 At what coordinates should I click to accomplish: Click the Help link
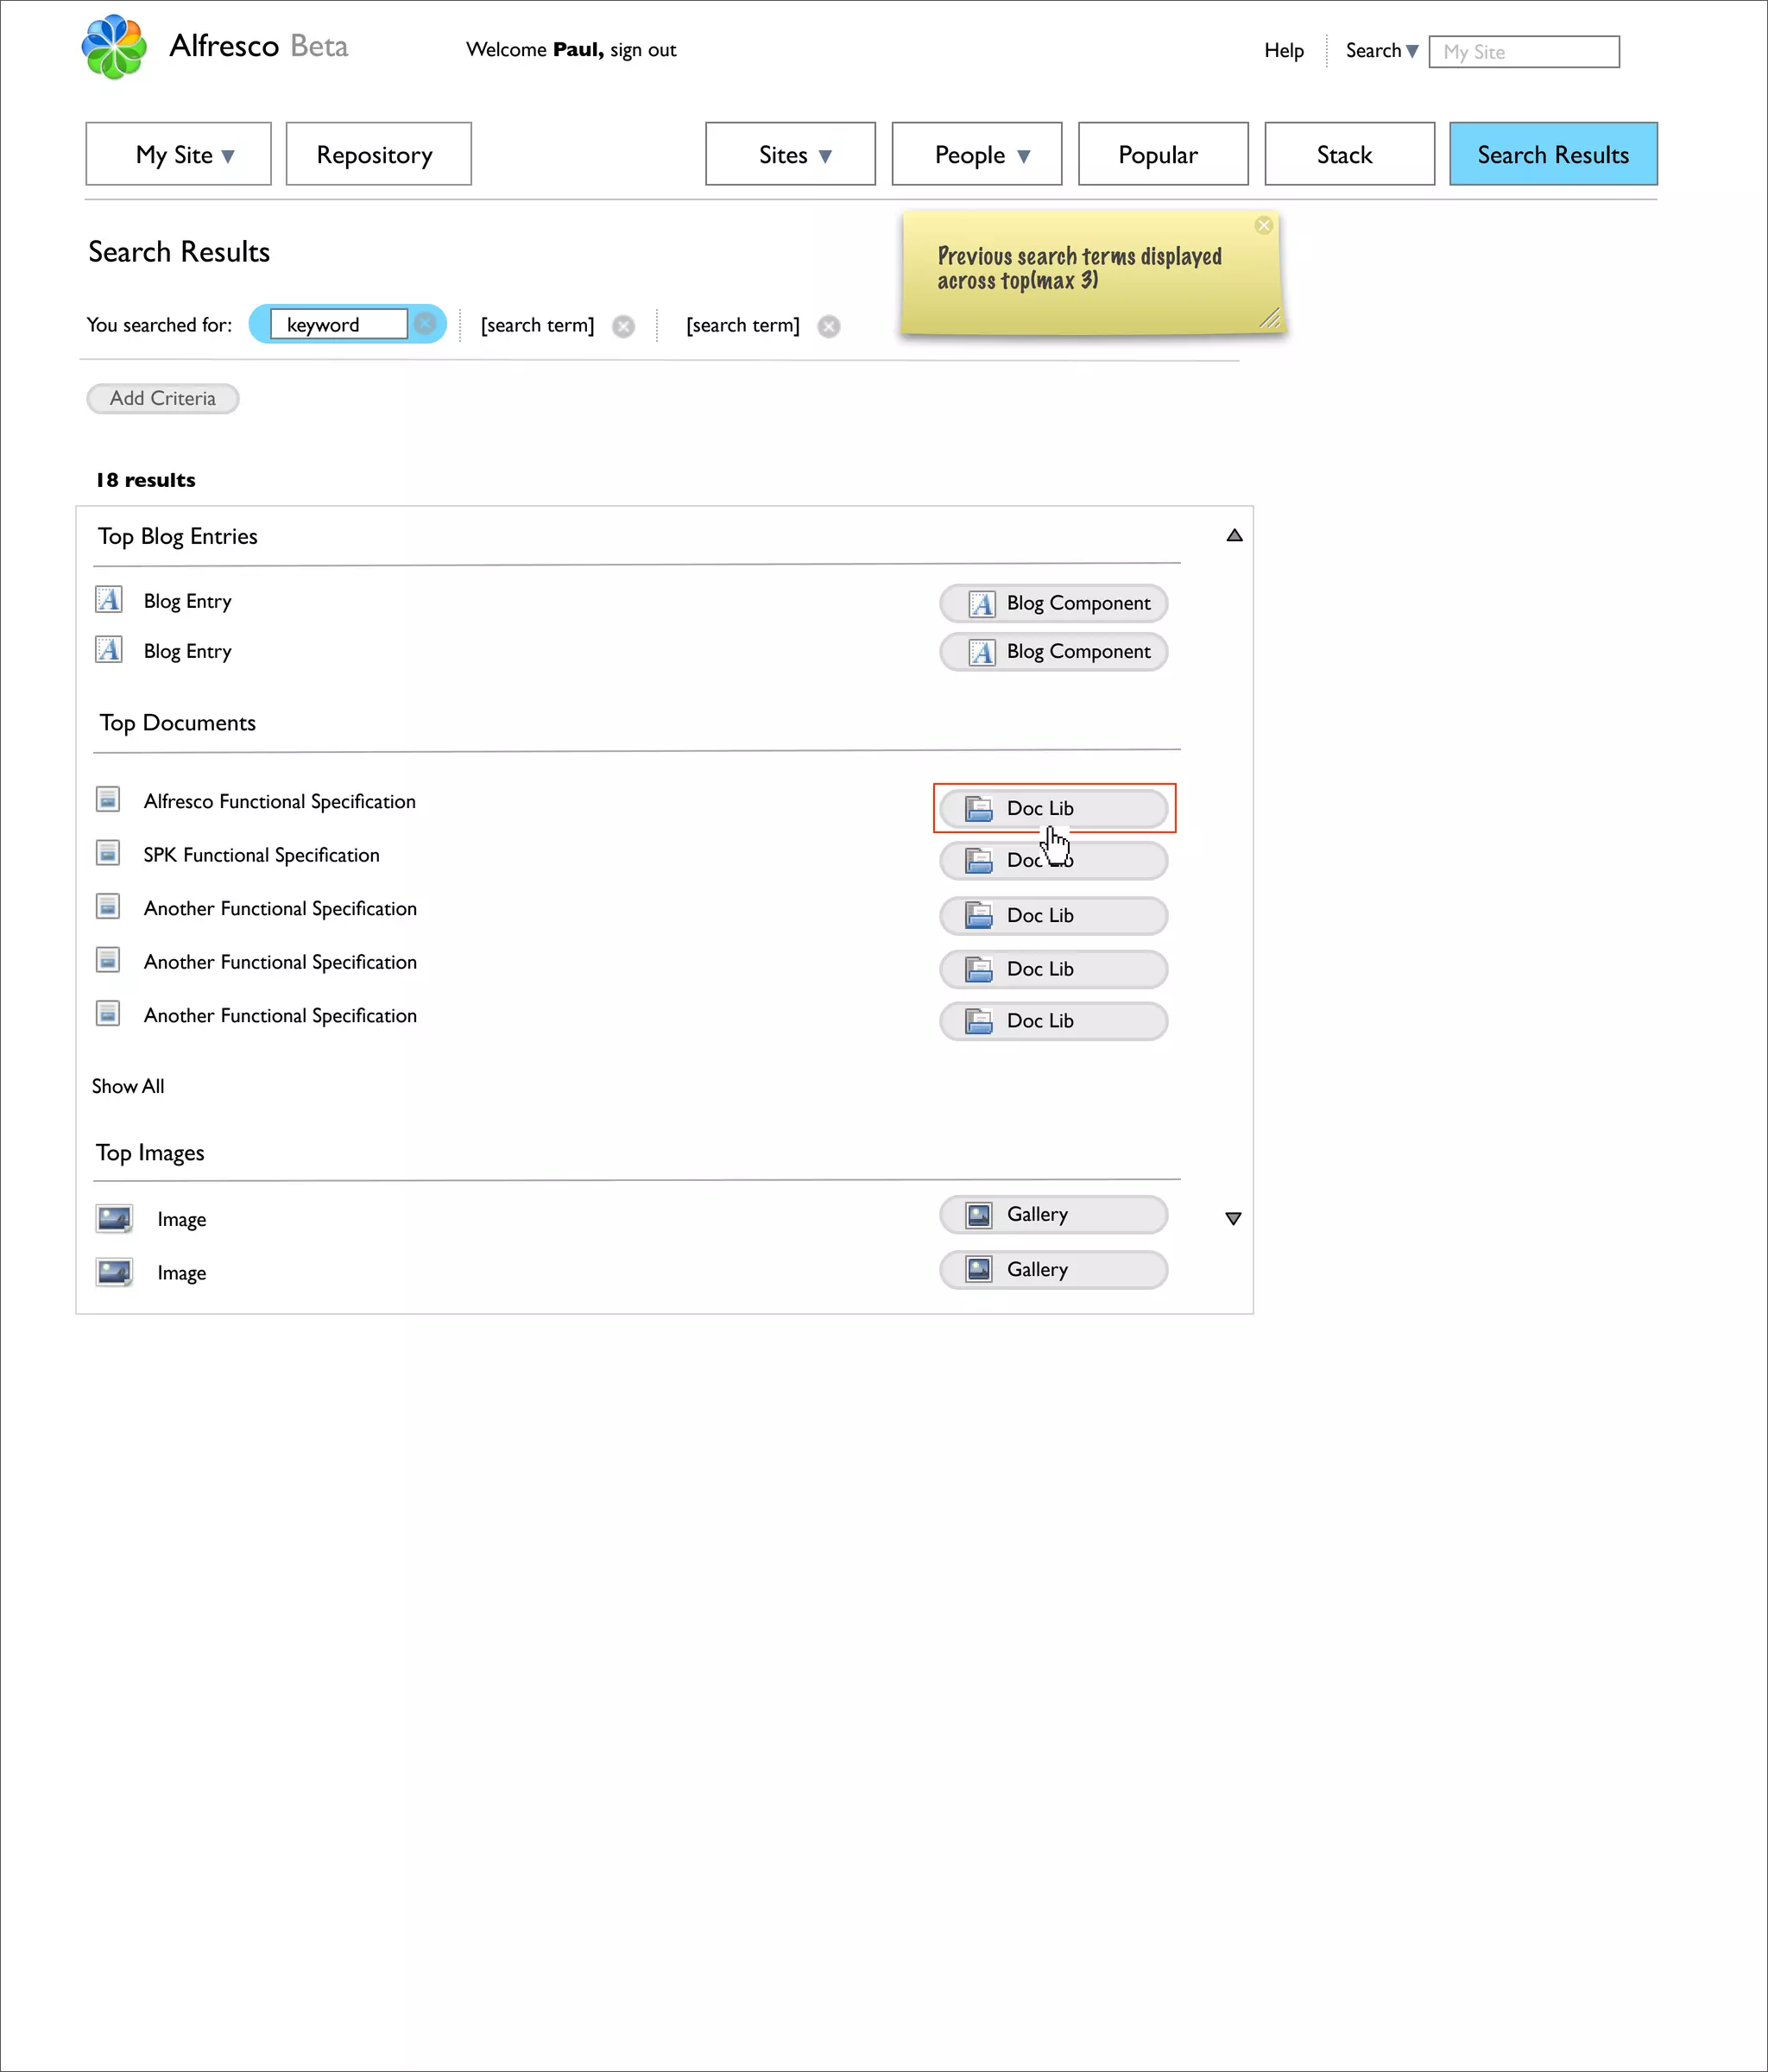1284,51
